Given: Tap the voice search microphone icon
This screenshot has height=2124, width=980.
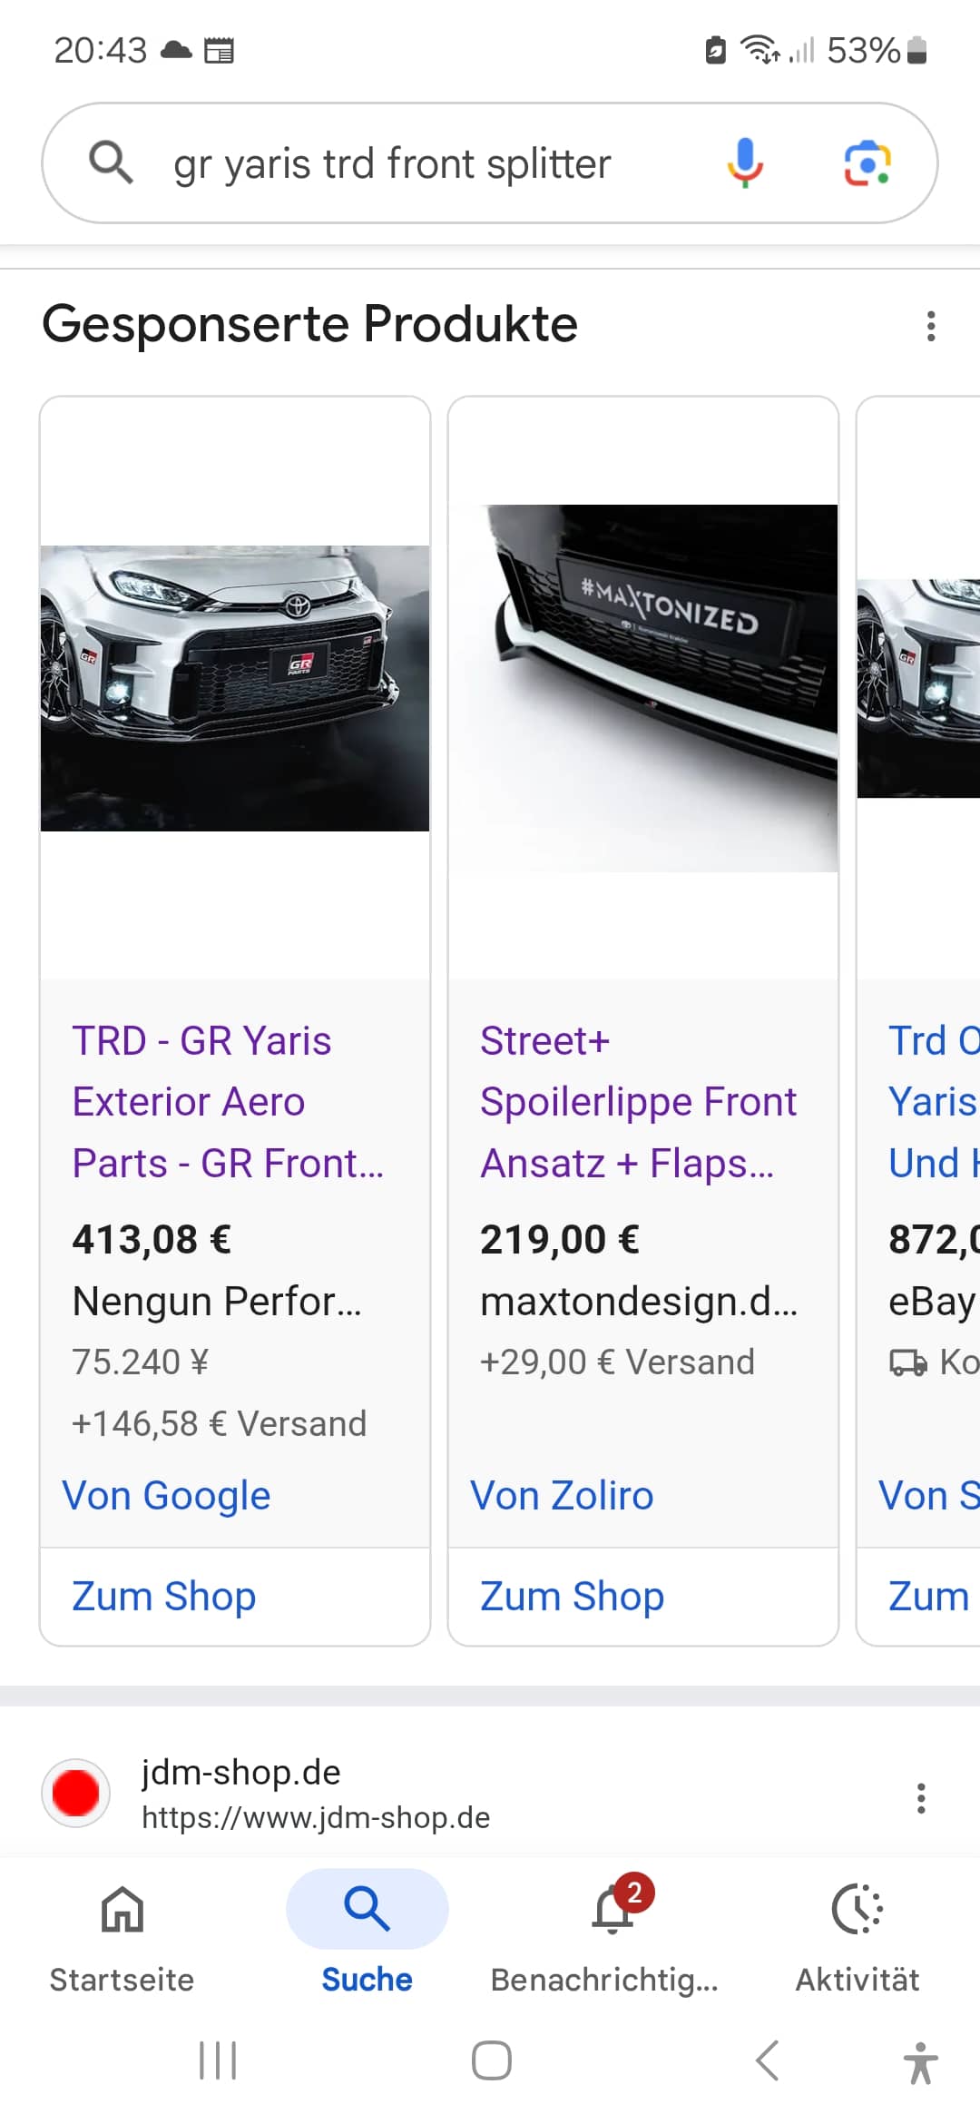Looking at the screenshot, I should tap(745, 163).
